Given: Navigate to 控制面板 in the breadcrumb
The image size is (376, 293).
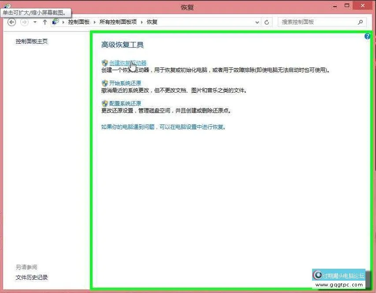Looking at the screenshot, I should coord(79,22).
